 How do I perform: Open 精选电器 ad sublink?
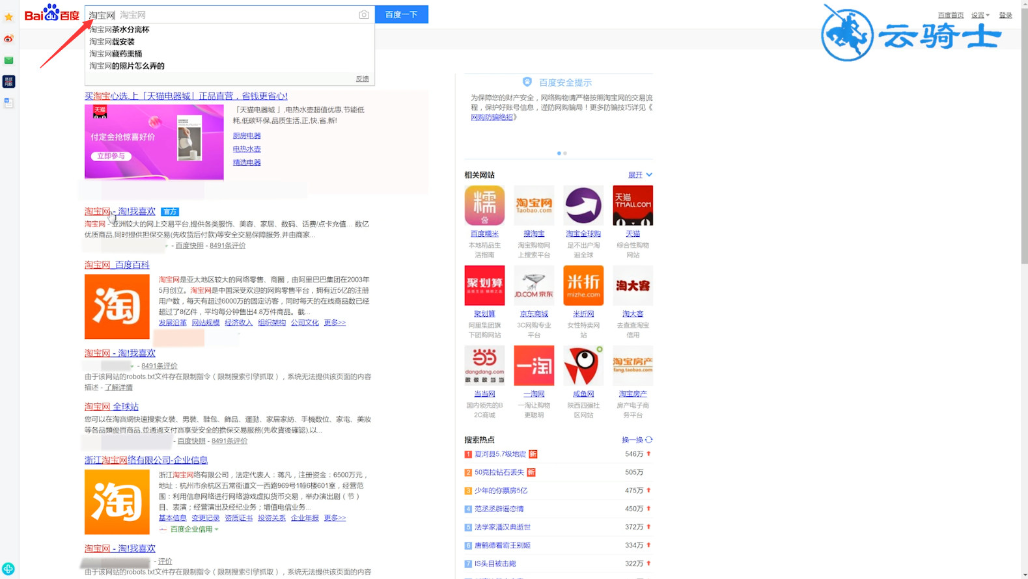247,163
